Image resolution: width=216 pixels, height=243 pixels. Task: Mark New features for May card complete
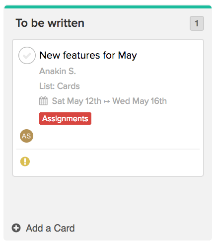click(x=27, y=55)
